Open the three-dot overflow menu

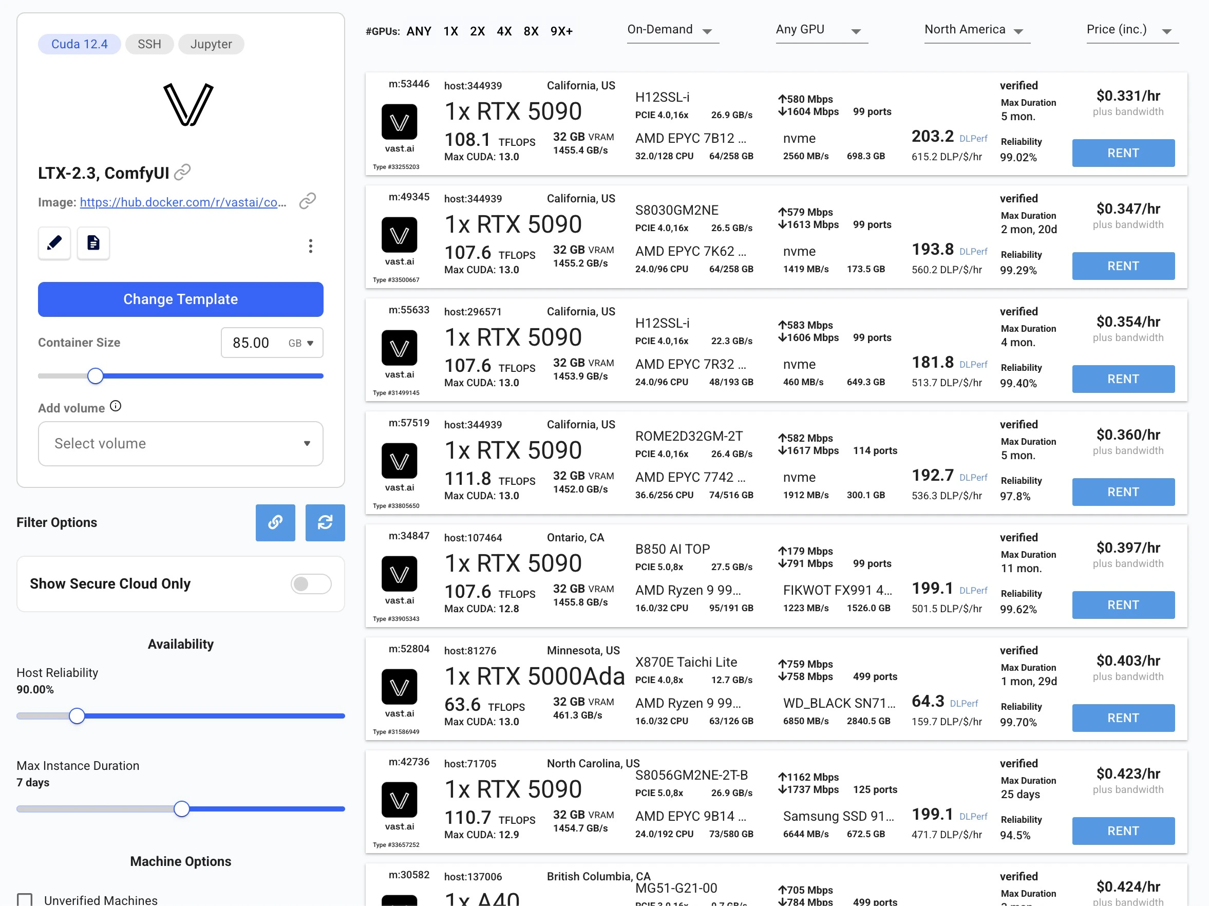[310, 247]
